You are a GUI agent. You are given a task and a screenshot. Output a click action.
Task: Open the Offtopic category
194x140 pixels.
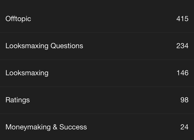click(18, 19)
